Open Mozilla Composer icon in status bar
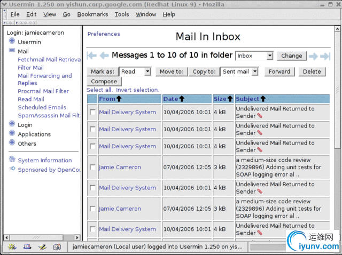Image resolution: width=342 pixels, height=255 pixels. (42, 247)
